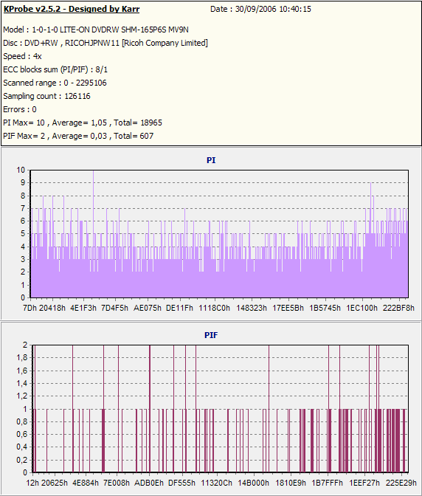
Task: Click the KProbe v2.5.2 title heading
Action: [71, 9]
